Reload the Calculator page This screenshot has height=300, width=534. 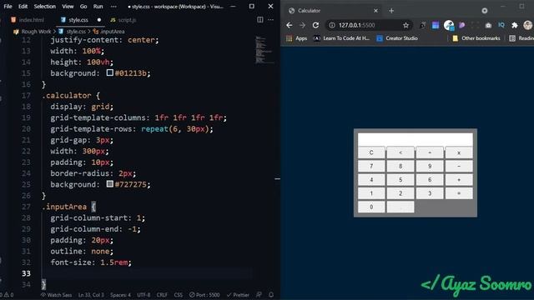[315, 25]
